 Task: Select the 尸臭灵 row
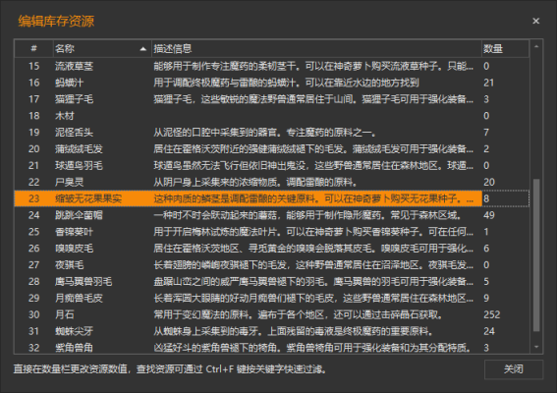(272, 183)
